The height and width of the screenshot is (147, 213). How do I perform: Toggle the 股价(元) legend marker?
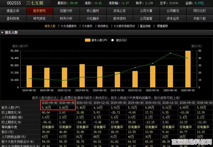click(x=112, y=40)
